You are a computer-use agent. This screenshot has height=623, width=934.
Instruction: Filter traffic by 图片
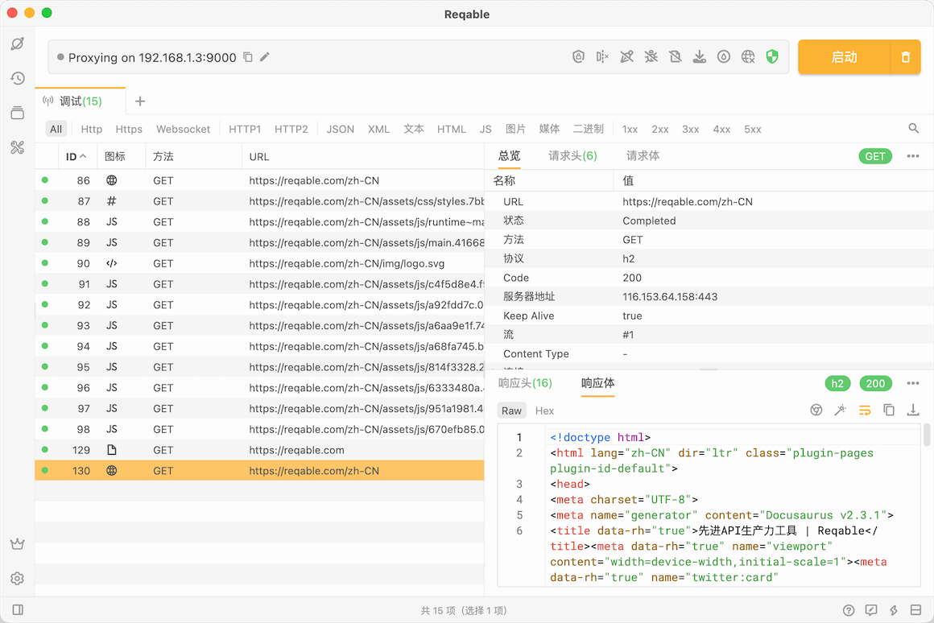(515, 130)
